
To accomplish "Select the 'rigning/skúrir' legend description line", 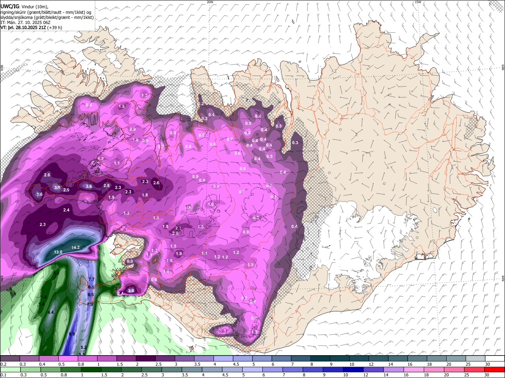I will (x=46, y=12).
